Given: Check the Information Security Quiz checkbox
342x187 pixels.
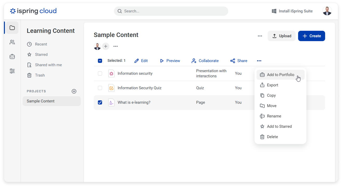Looking at the screenshot, I should pos(100,88).
